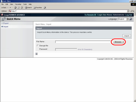The image size is (136, 102).
Task: Click the apply language arrow icon
Action: 131,19
